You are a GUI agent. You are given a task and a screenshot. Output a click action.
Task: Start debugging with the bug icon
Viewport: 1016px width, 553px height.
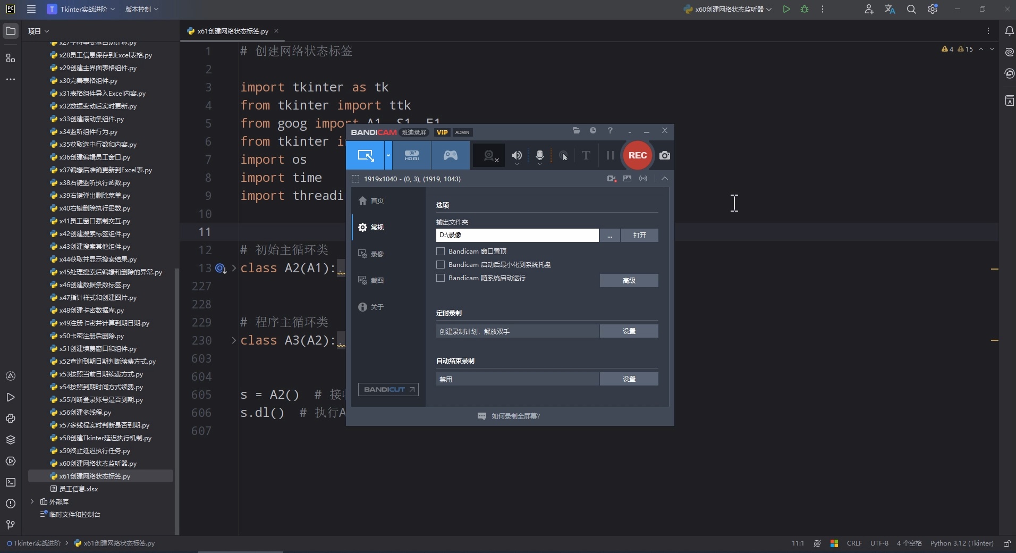(804, 9)
